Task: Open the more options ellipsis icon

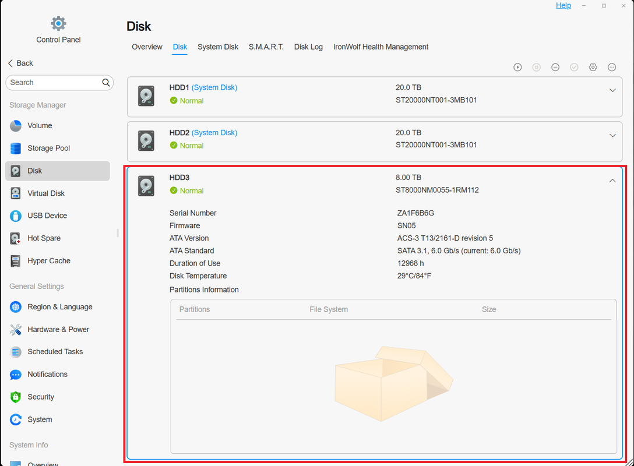Action: pos(612,68)
